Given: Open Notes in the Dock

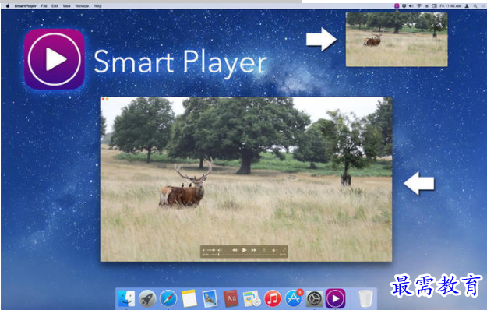Looking at the screenshot, I should [x=189, y=299].
